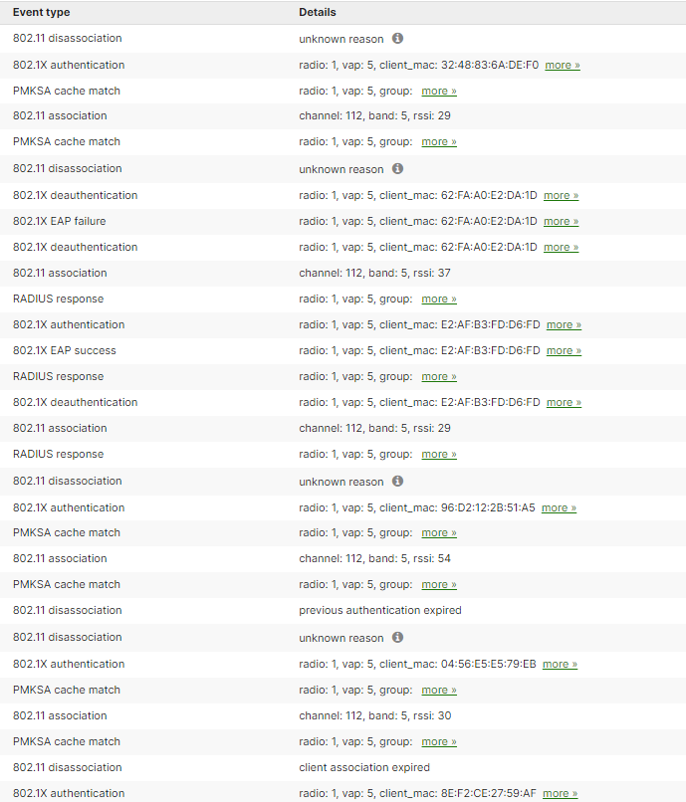
Task: Select the association row with rssi: 37
Action: click(374, 274)
